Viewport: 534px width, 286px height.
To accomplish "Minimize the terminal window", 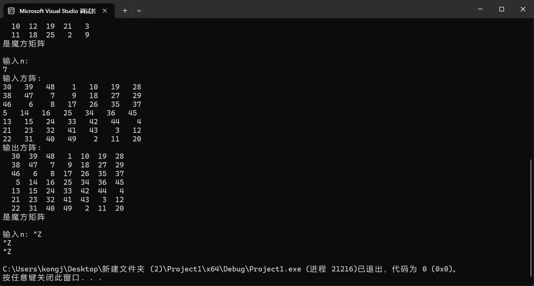I will (x=480, y=9).
